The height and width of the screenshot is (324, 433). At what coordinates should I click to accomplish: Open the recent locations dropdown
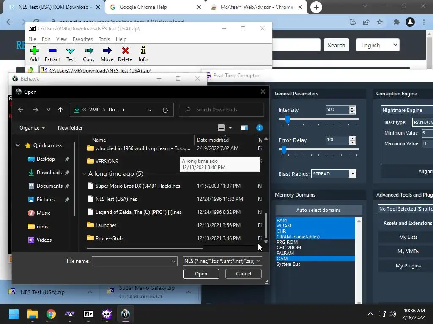(x=48, y=110)
